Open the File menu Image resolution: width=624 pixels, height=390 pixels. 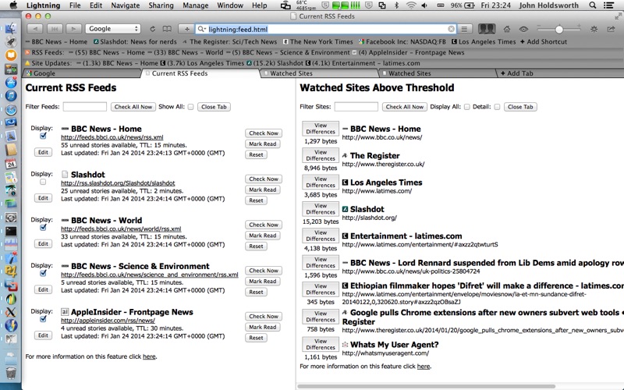75,5
